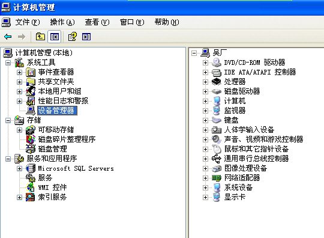Expand the 索引服务 node
Screen dimensions: 324x238
tap(19, 197)
